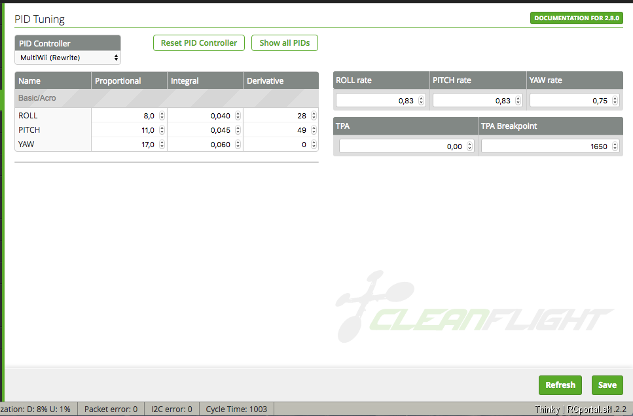Click stepper arrows on TPA field

point(469,146)
